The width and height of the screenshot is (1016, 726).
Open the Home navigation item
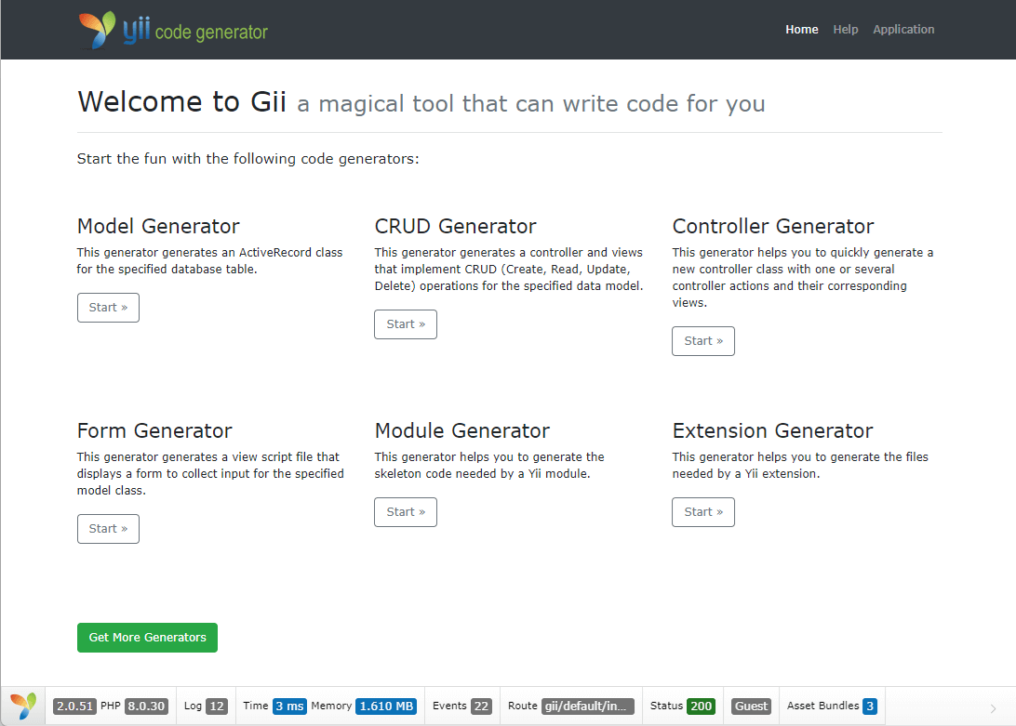point(801,30)
